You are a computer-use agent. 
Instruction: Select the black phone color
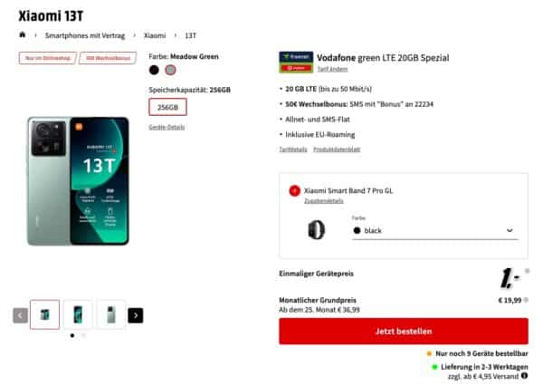[154, 70]
